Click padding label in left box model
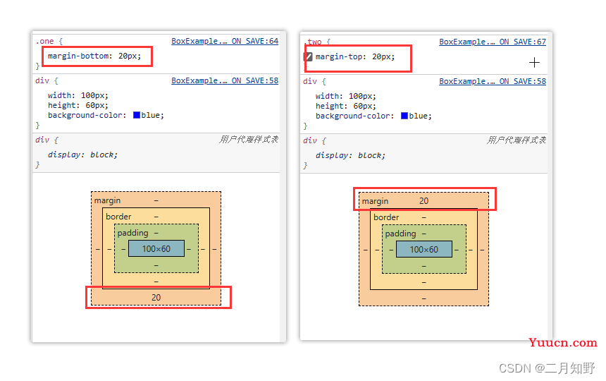Image resolution: width=606 pixels, height=381 pixels. (x=133, y=233)
